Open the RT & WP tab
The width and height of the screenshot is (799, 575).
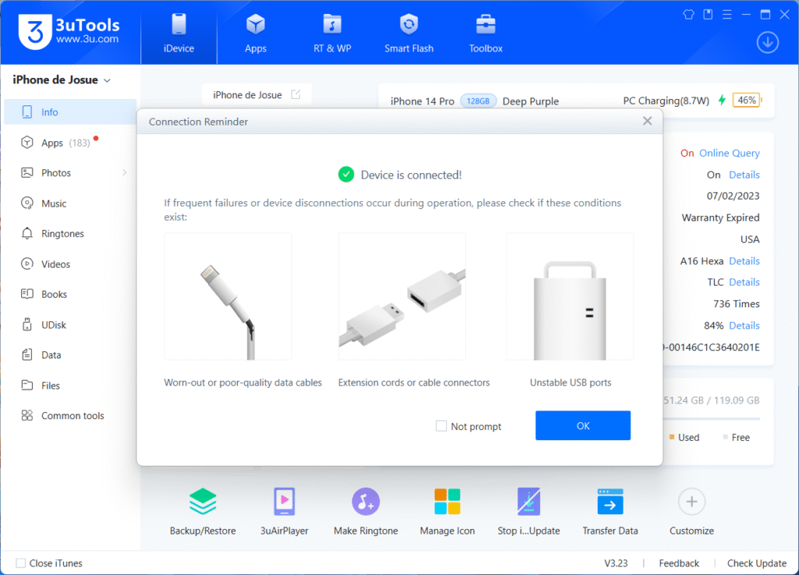(x=332, y=34)
